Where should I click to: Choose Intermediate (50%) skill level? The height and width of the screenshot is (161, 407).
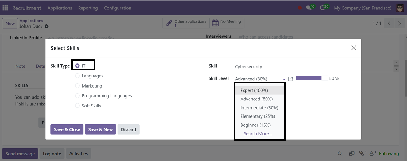[x=260, y=108]
